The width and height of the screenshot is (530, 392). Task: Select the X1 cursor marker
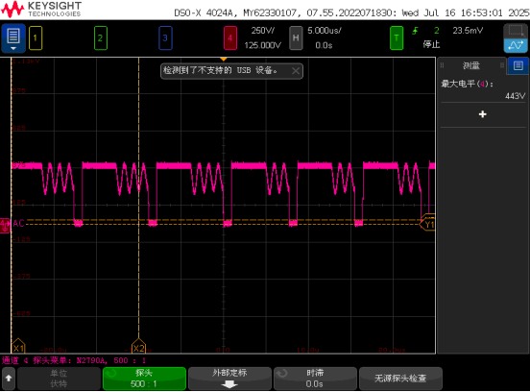[18, 347]
